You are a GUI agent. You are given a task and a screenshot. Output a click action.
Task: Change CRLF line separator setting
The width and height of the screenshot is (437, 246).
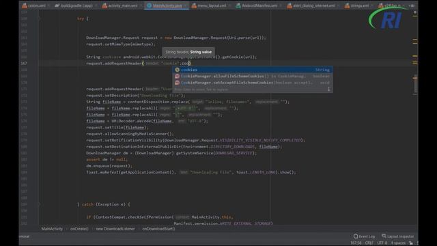369,243
